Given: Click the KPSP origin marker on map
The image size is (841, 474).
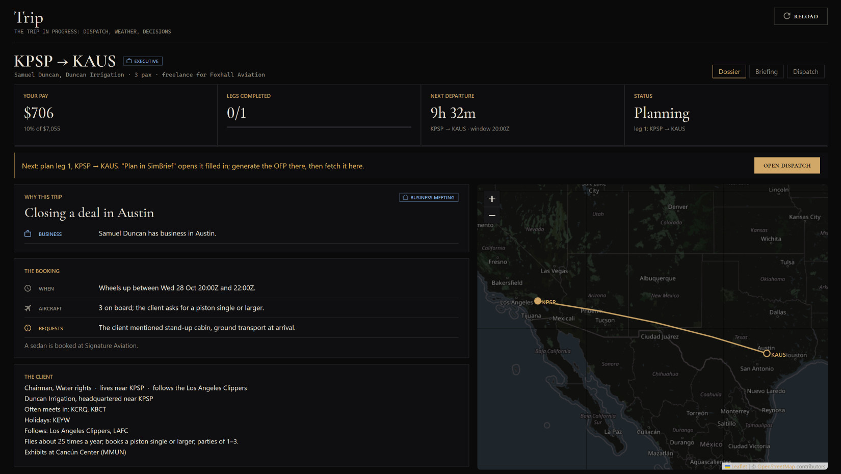Looking at the screenshot, I should point(538,301).
